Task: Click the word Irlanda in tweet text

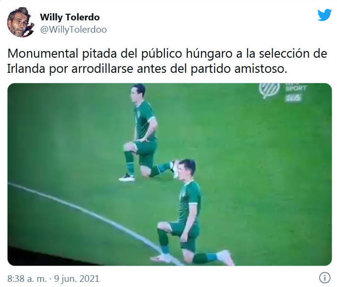Action: pos(26,69)
